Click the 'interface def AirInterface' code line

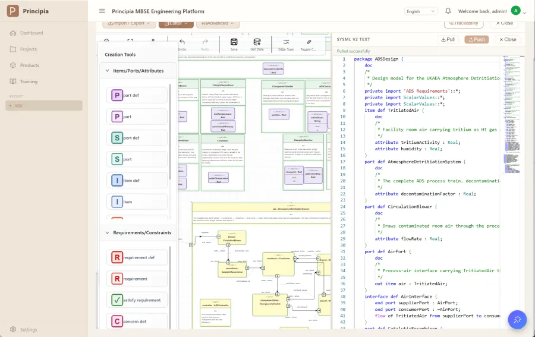pos(401,297)
